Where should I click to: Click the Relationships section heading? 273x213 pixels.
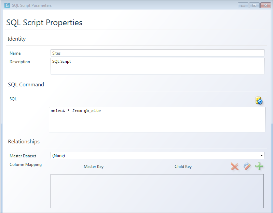tap(24, 142)
